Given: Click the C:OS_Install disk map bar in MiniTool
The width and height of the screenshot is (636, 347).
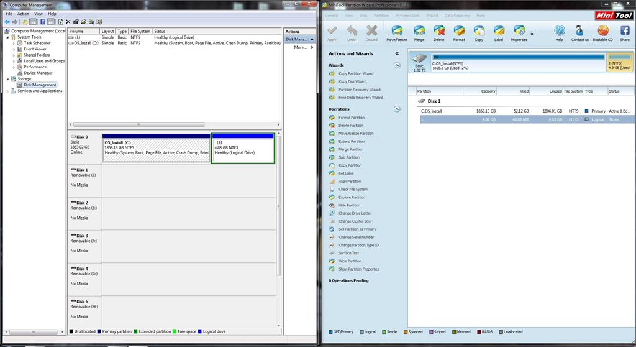Looking at the screenshot, I should [519, 62].
